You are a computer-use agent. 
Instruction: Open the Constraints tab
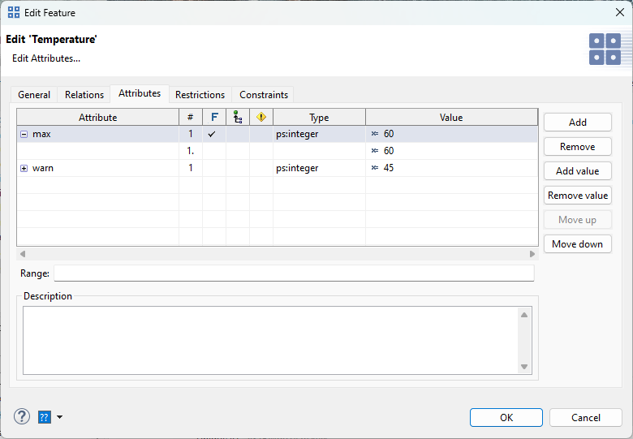point(263,95)
